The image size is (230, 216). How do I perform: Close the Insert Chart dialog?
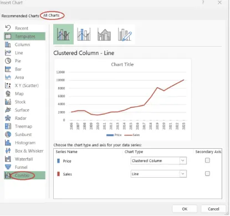219,2
